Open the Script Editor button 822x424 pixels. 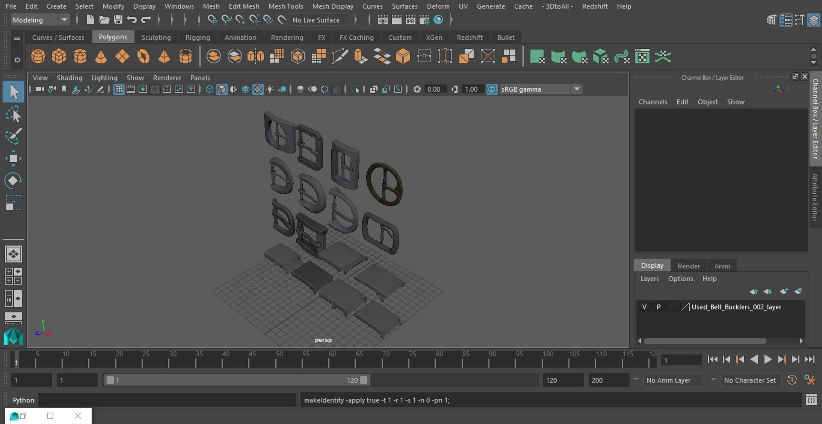tap(811, 400)
